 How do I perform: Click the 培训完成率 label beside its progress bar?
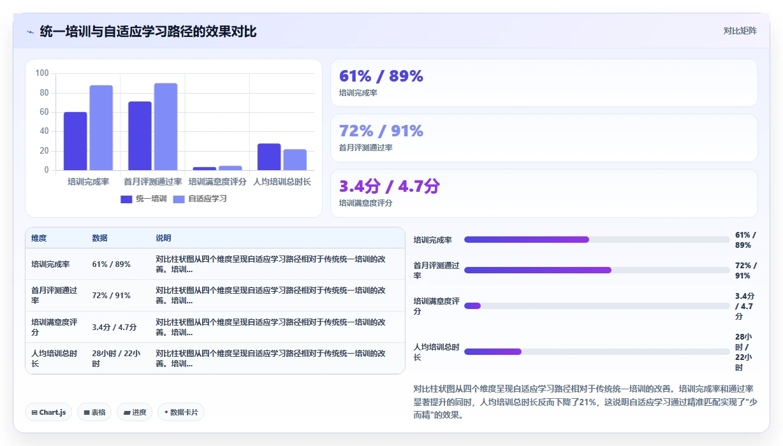(x=433, y=240)
